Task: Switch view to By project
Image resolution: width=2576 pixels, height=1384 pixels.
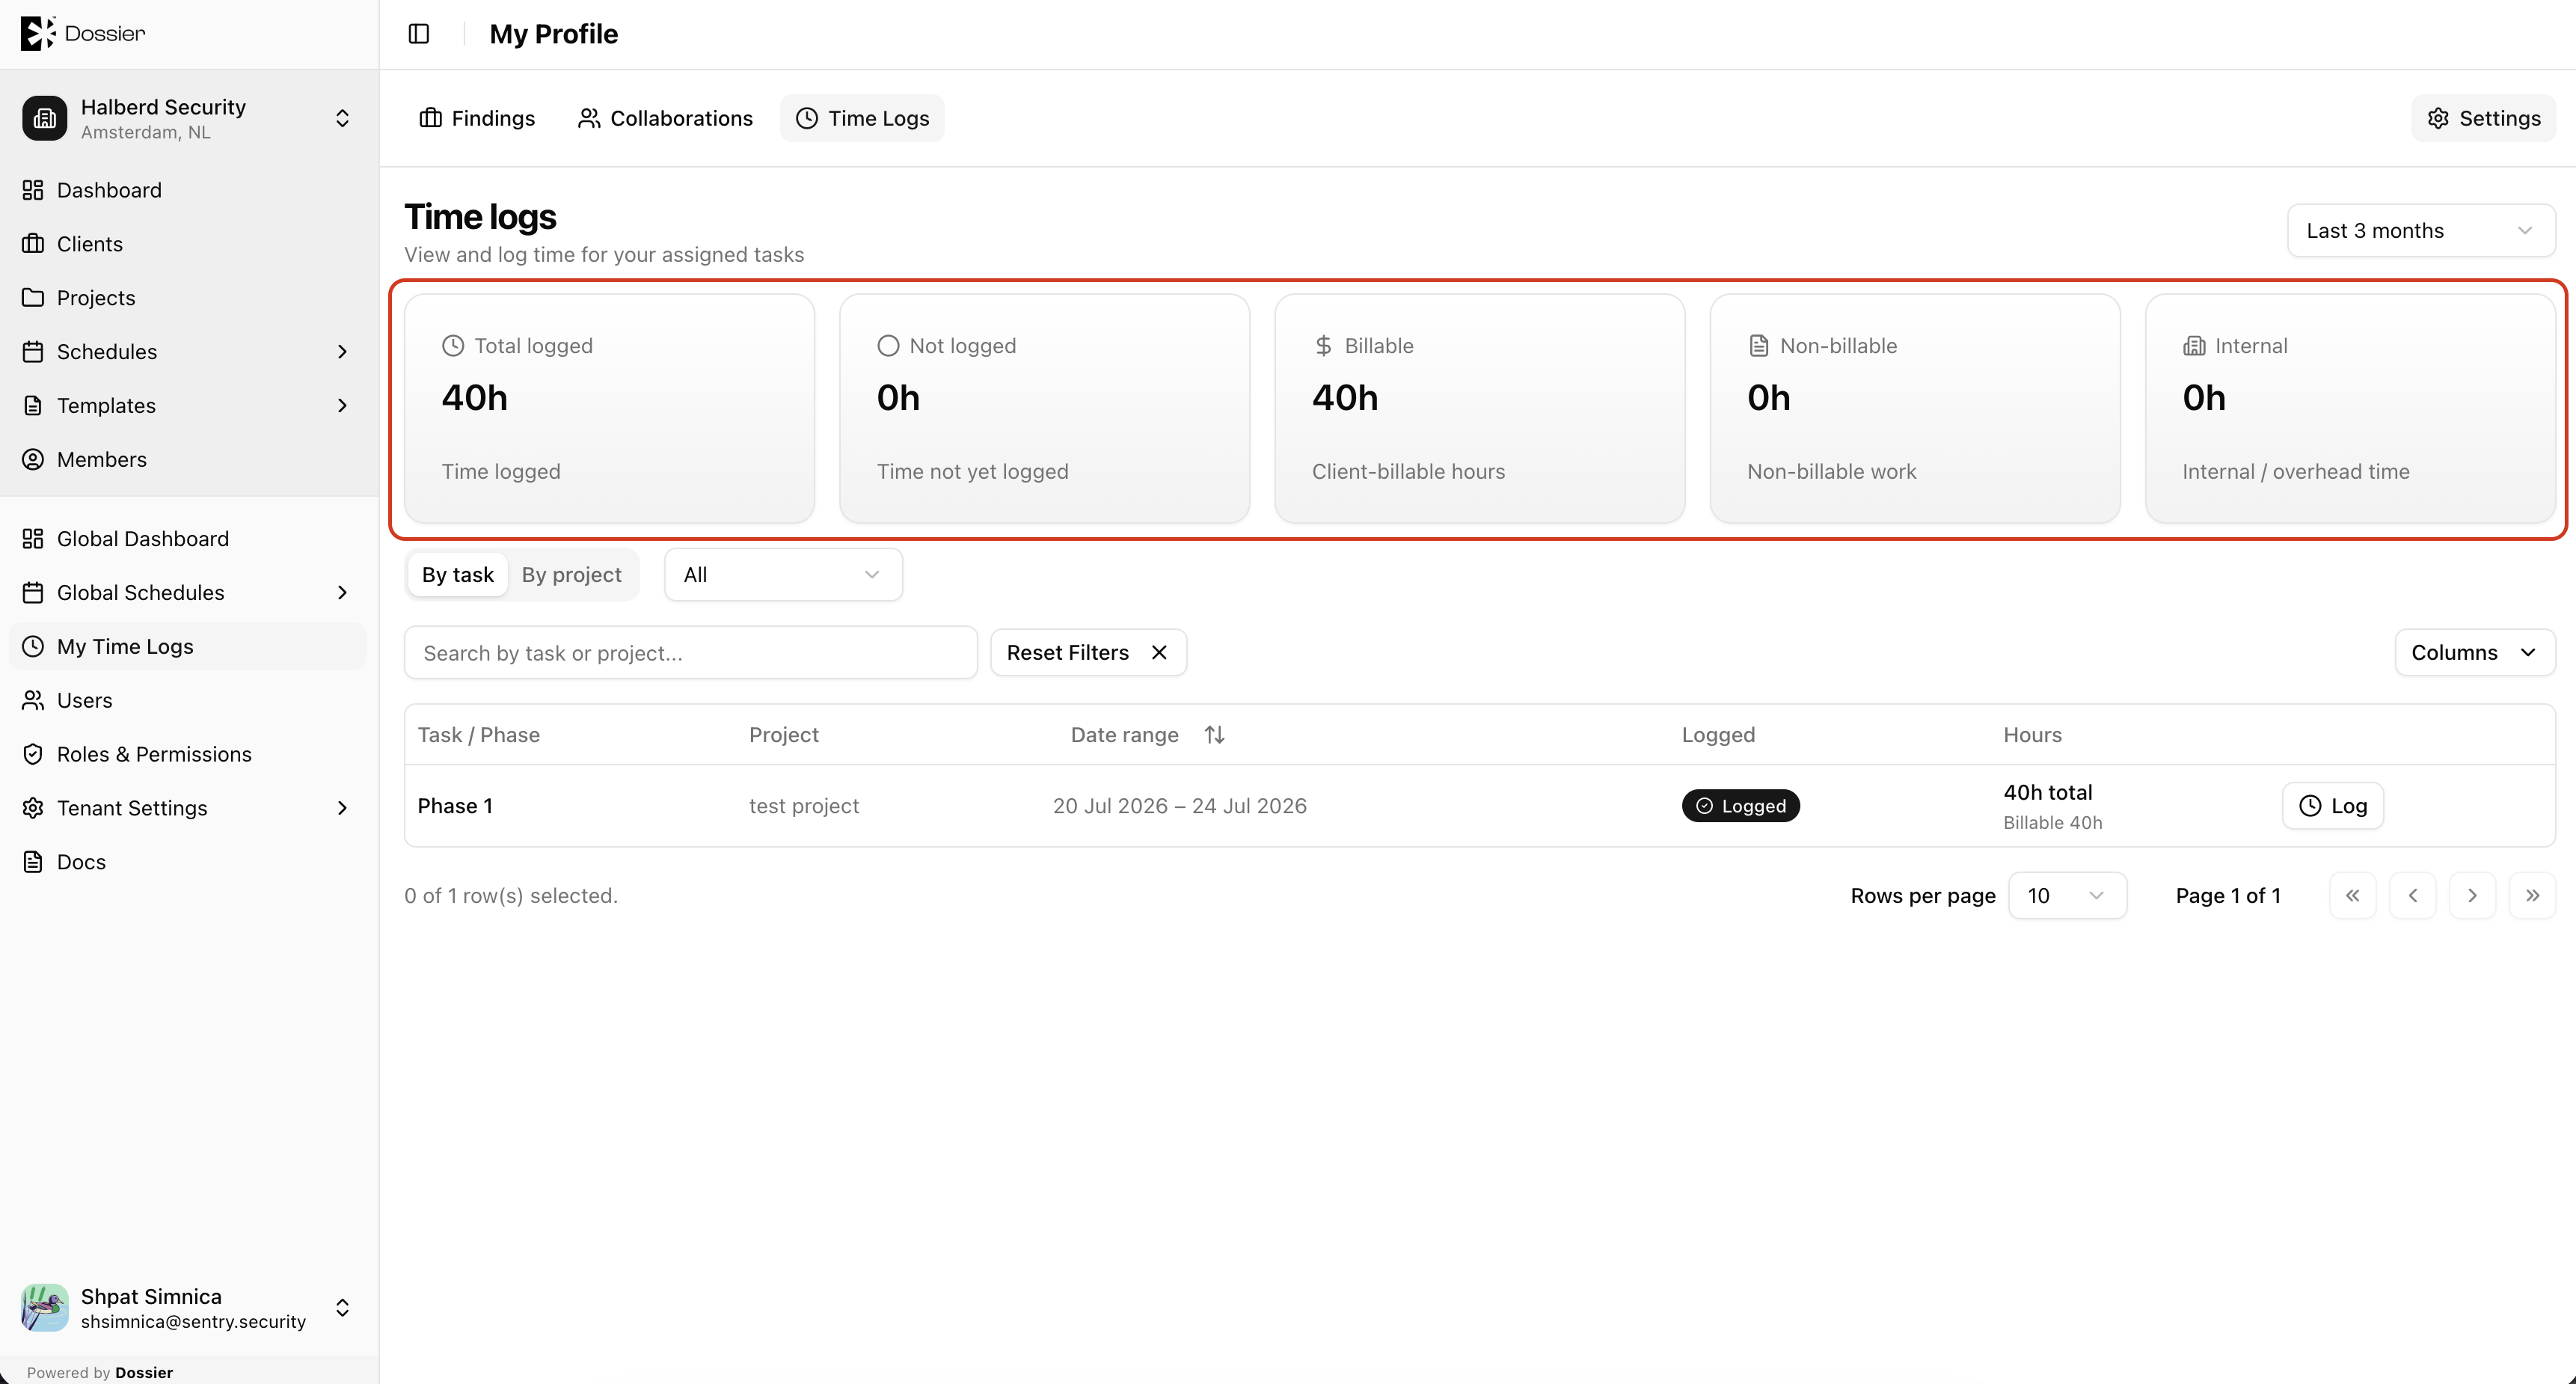Action: pos(571,575)
